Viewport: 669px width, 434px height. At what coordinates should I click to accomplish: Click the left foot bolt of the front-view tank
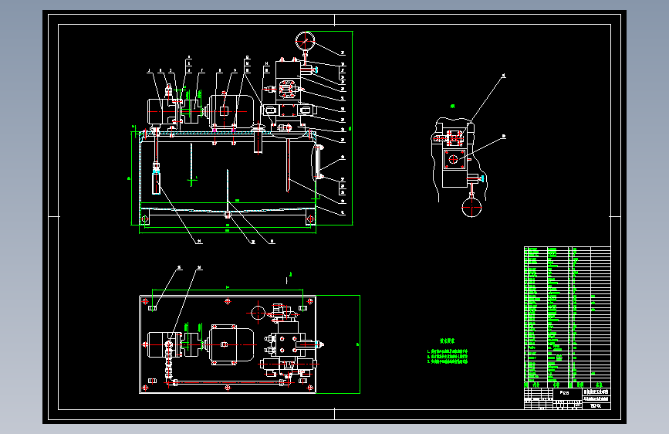point(144,219)
